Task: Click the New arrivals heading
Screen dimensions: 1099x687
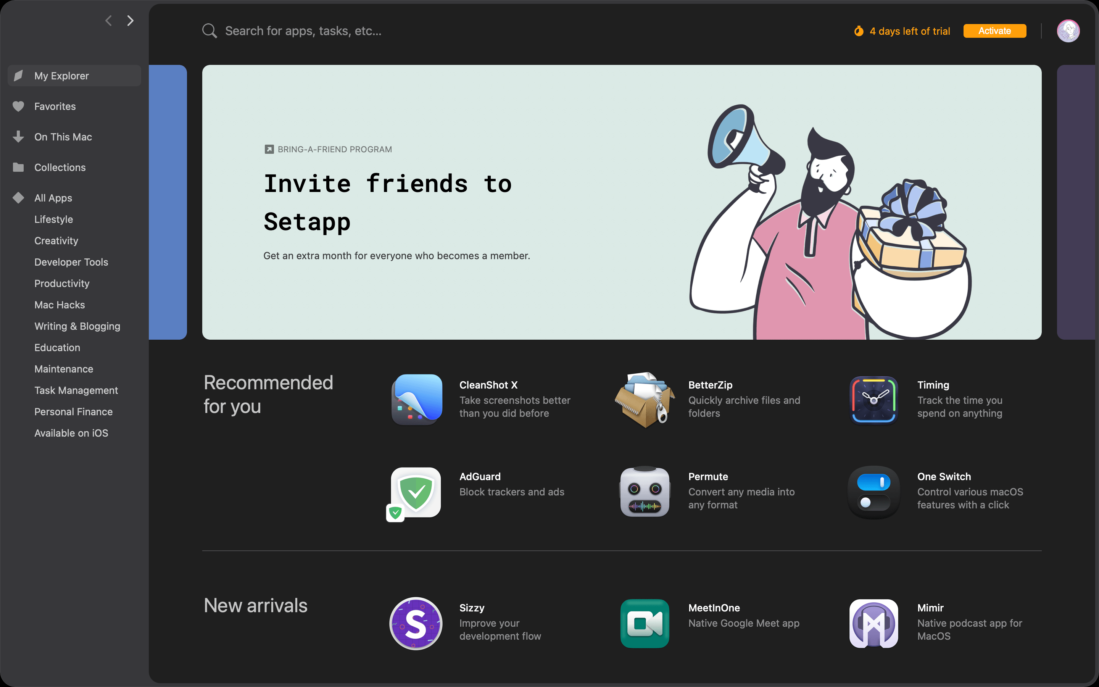Action: click(x=256, y=605)
